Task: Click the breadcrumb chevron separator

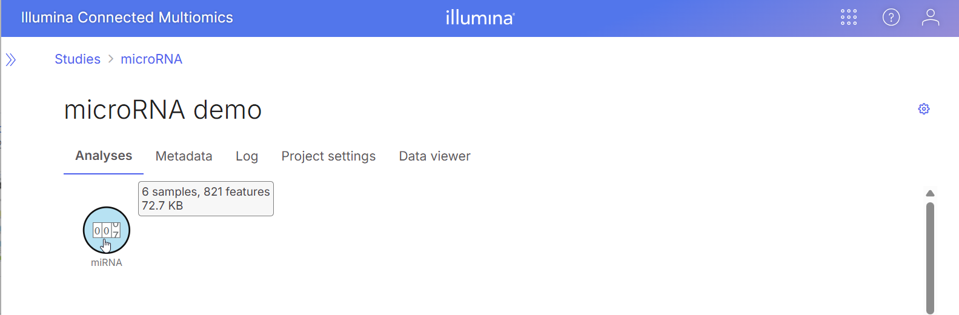Action: pyautogui.click(x=111, y=59)
